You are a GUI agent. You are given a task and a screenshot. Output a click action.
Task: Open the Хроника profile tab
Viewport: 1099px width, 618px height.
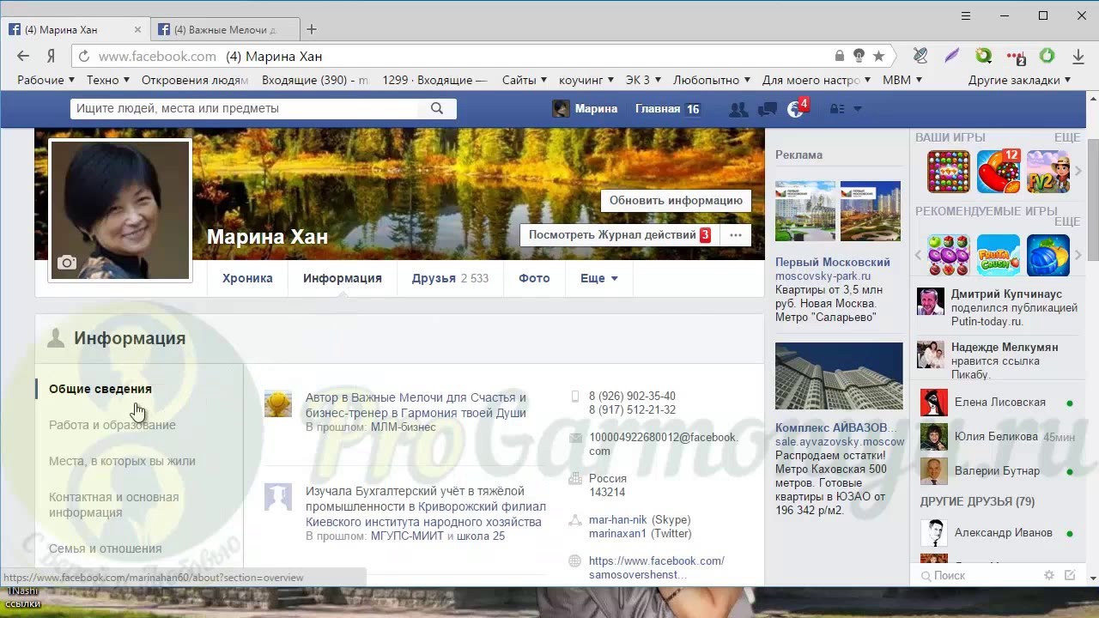247,278
